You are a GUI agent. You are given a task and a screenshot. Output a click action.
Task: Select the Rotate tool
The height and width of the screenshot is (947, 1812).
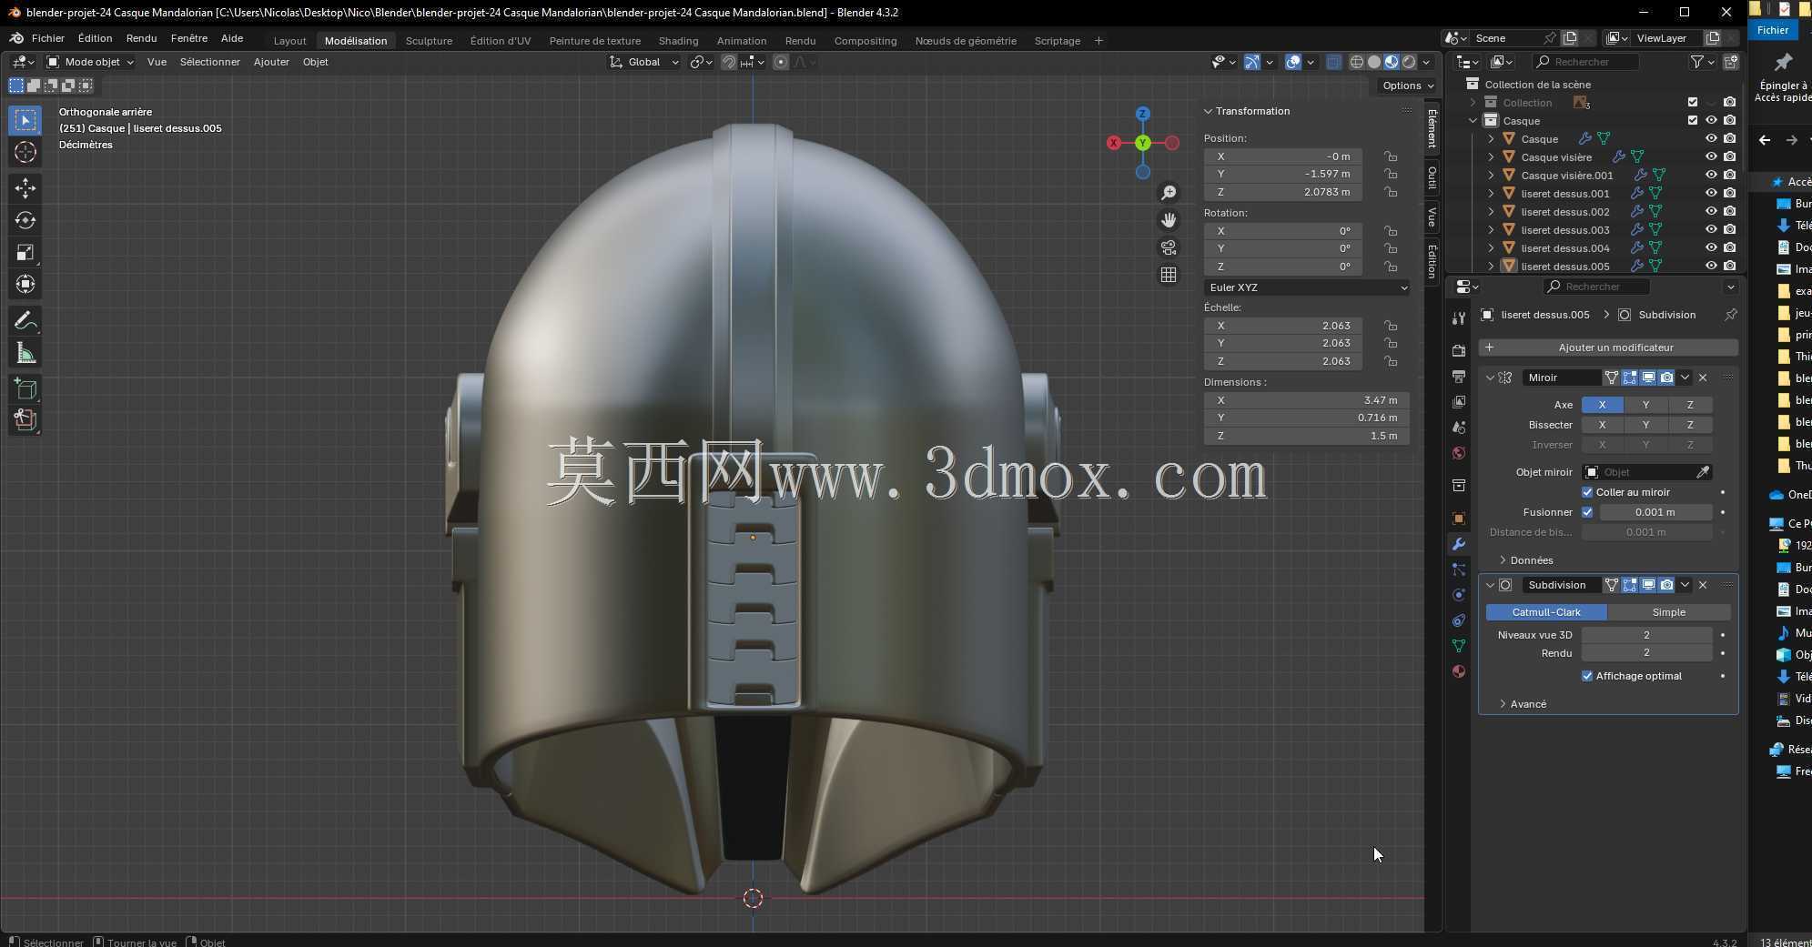click(x=25, y=220)
